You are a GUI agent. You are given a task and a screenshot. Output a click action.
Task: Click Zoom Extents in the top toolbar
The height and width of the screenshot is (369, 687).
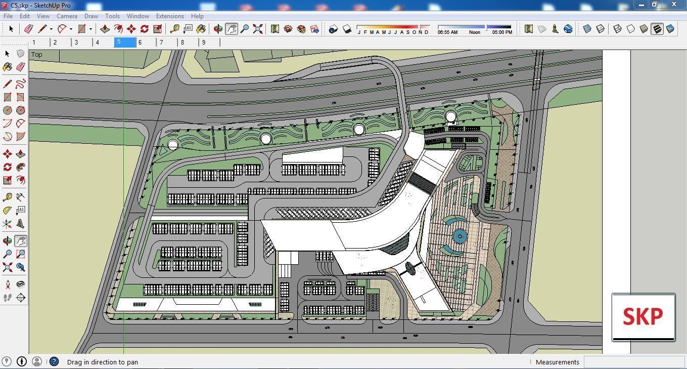pos(258,29)
